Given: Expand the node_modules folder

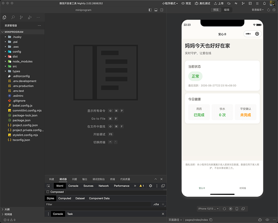Looking at the screenshot, I should click(22, 62).
